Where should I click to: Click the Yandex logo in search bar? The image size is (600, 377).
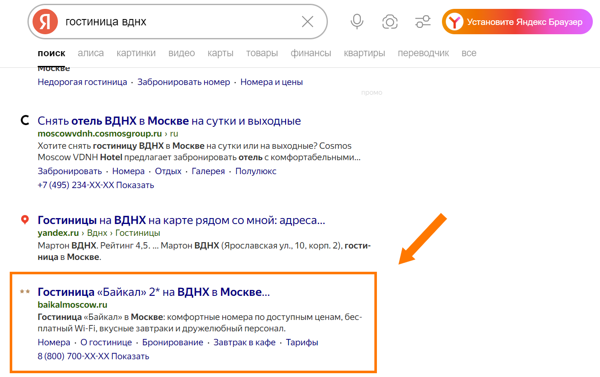click(45, 22)
